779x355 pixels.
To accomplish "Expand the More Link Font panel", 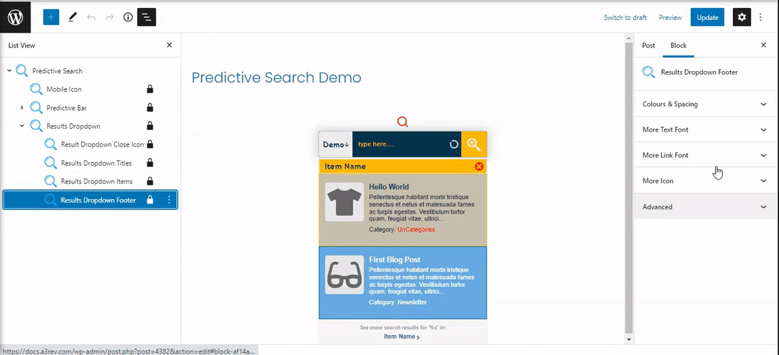I will [x=703, y=155].
